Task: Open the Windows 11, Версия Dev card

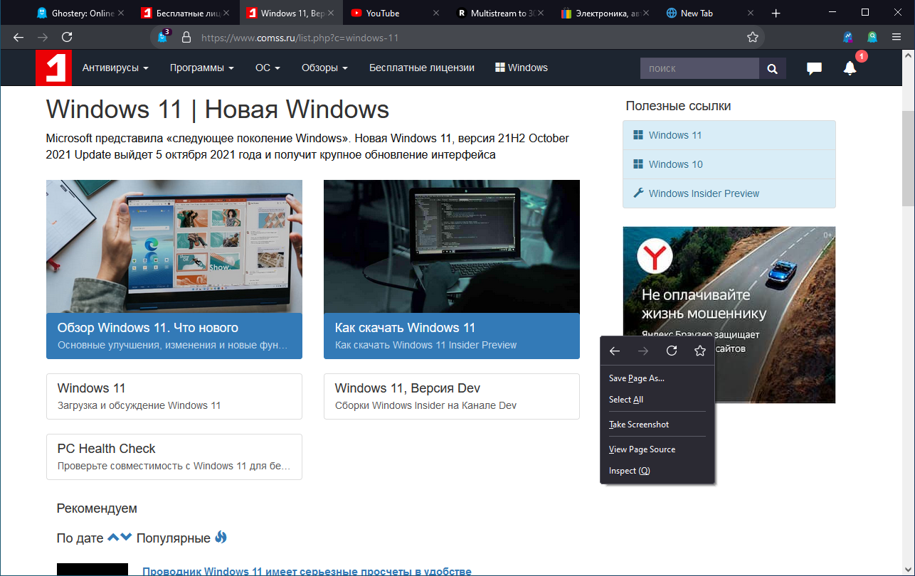Action: click(452, 396)
